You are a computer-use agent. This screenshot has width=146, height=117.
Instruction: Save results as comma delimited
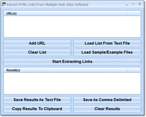tap(107, 100)
